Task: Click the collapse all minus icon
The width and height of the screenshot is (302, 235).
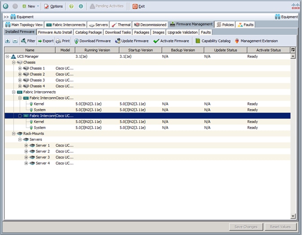Action: 15,41
